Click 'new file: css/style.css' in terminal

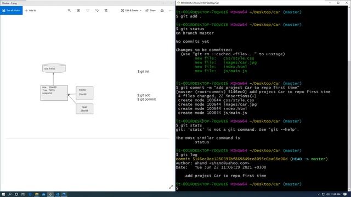coord(224,58)
